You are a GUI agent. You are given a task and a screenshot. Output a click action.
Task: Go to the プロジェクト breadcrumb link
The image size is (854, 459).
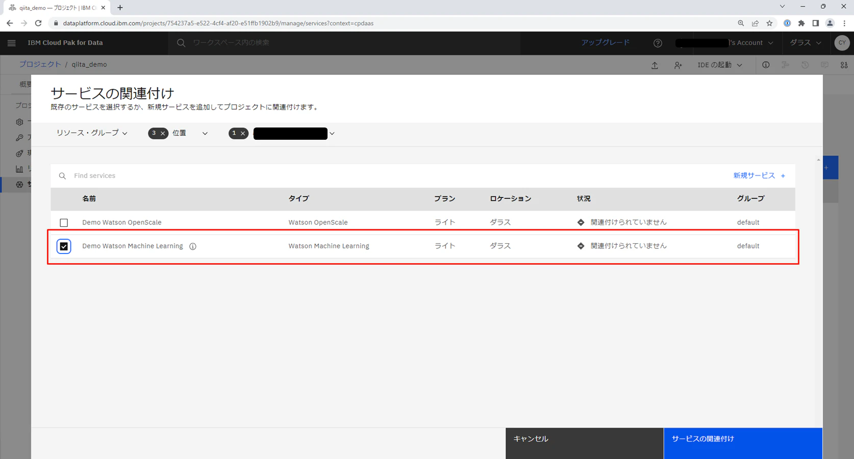coord(40,64)
